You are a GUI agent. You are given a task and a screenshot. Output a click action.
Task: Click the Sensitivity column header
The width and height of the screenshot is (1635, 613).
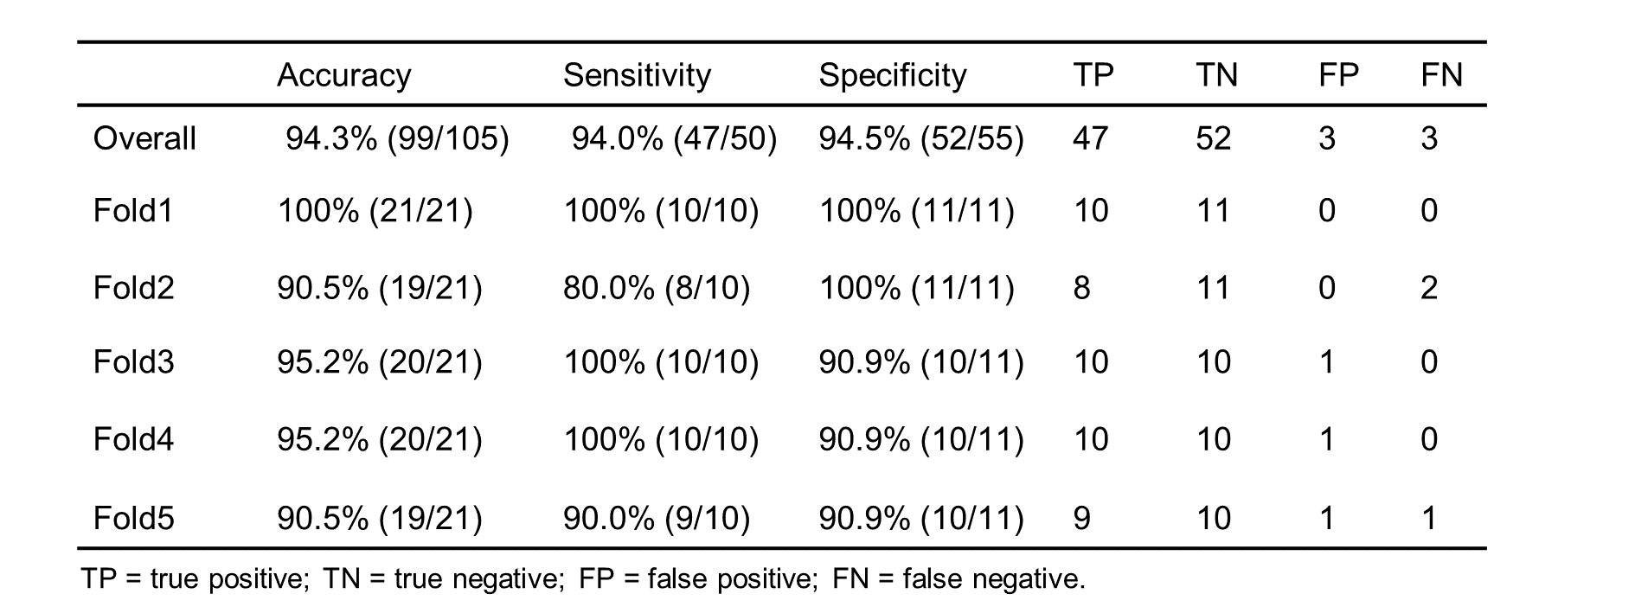637,76
